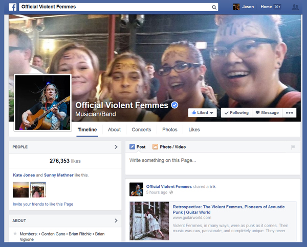Click the star icon next to Members

coord(15,234)
